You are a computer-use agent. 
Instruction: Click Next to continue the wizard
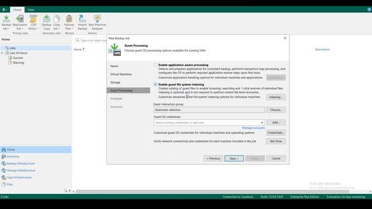coord(234,158)
